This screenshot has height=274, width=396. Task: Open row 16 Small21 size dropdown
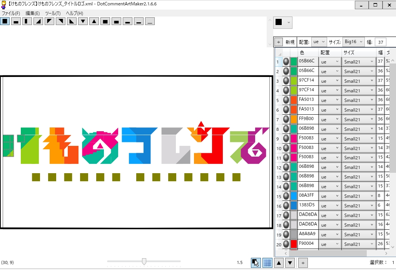pos(359,205)
